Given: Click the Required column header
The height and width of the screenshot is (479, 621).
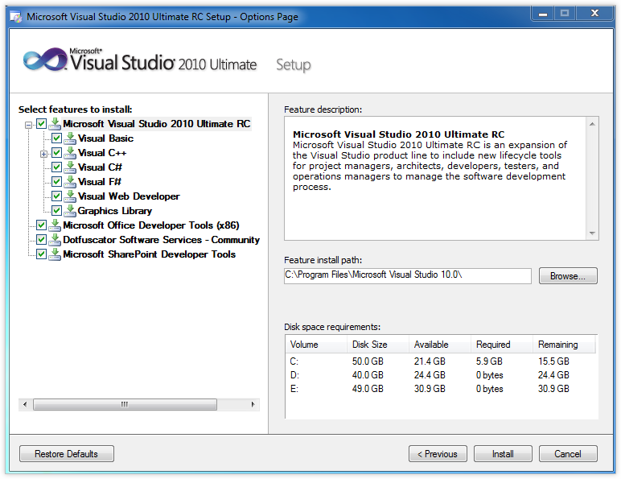Looking at the screenshot, I should (502, 345).
